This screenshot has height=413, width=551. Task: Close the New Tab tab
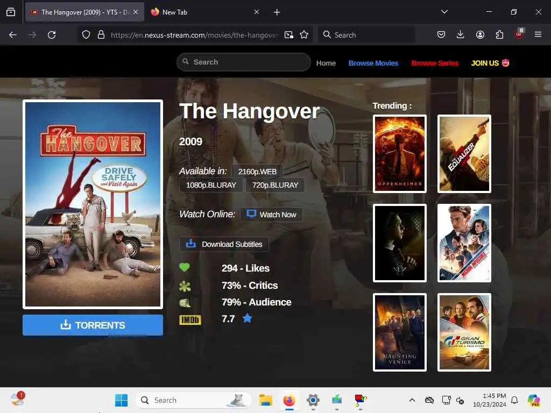(257, 12)
